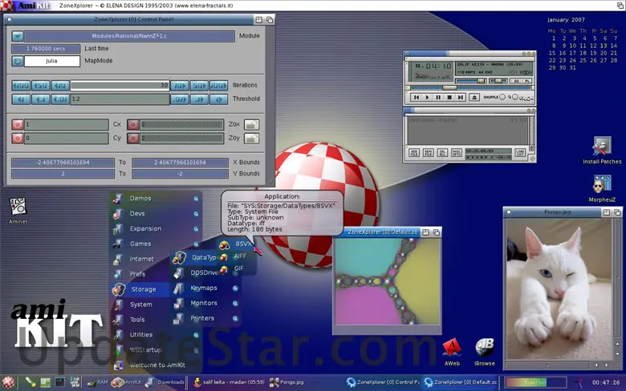Open the Install Patches desktop icon
626x391 pixels.
(602, 151)
